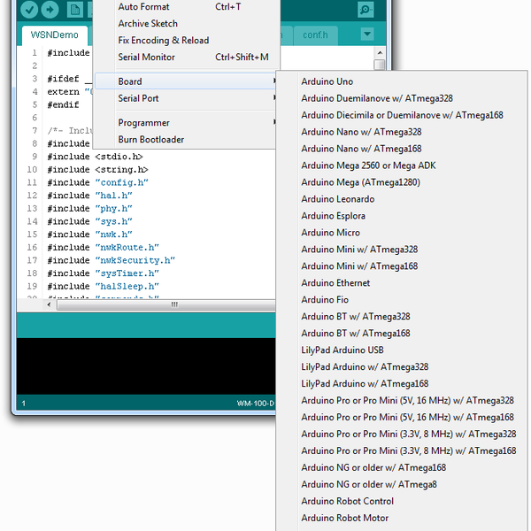The height and width of the screenshot is (531, 531).
Task: Switch to the WSNDemo tab
Action: 55,35
